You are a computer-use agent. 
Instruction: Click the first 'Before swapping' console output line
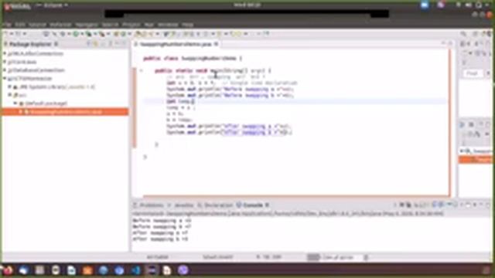162,221
